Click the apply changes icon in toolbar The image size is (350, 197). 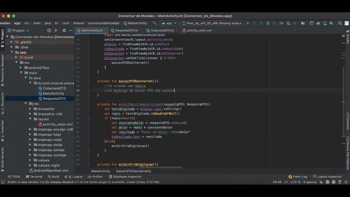254,23
